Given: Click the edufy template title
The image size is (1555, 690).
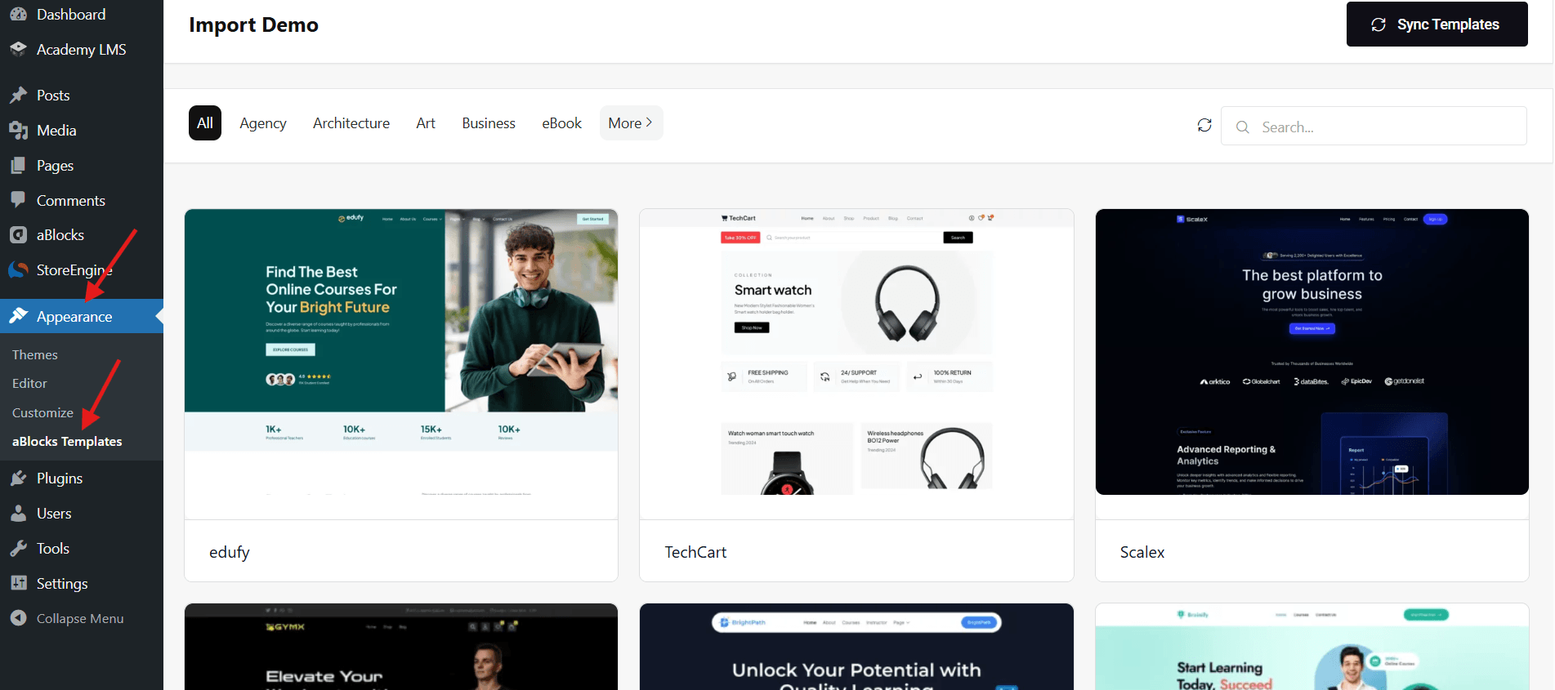Looking at the screenshot, I should [x=230, y=552].
